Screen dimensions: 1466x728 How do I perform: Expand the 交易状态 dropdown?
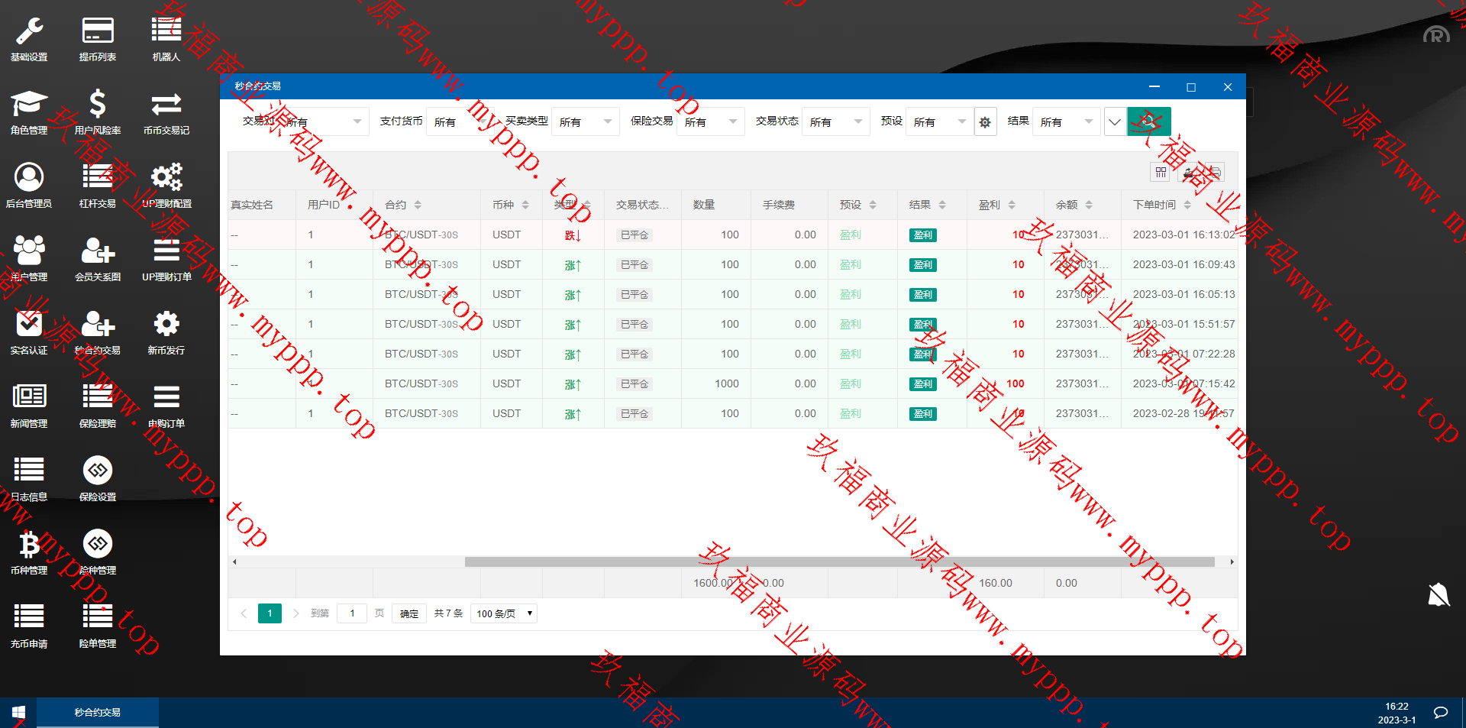(835, 122)
